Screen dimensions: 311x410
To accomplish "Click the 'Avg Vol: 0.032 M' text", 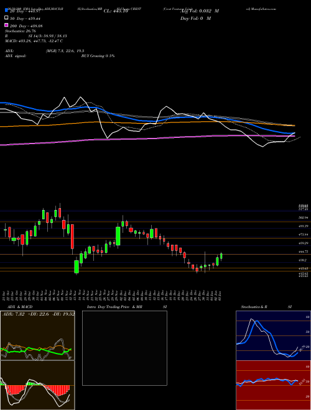I will [200, 11].
